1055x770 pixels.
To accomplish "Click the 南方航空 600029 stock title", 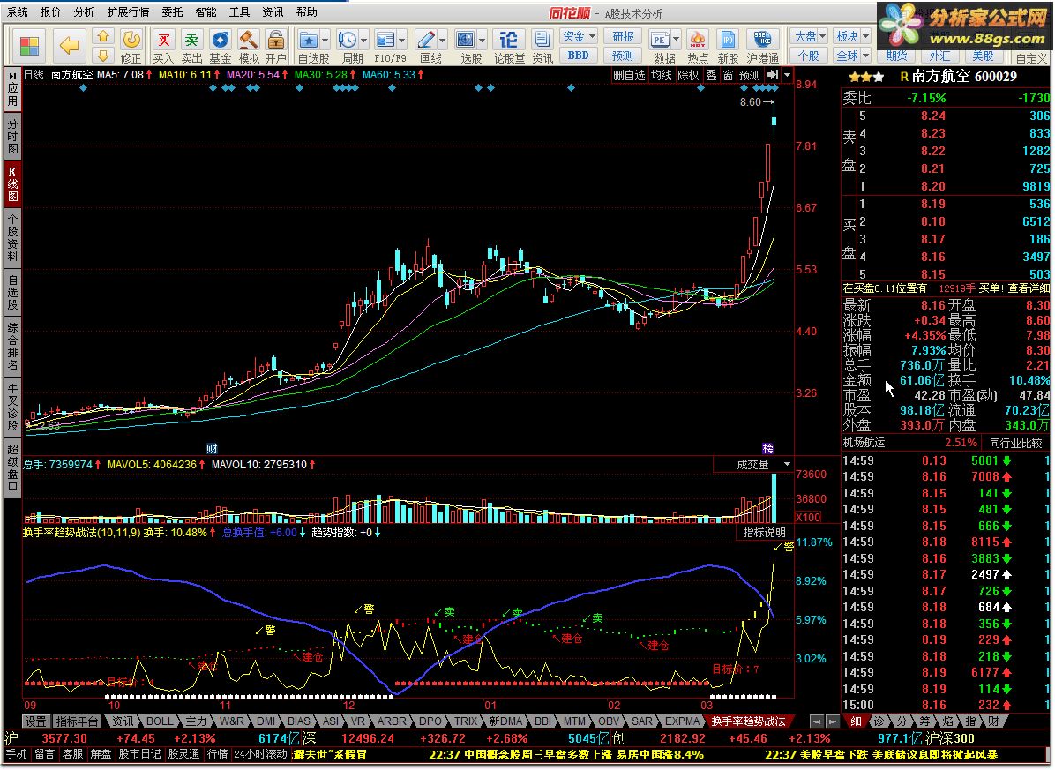I will [963, 77].
